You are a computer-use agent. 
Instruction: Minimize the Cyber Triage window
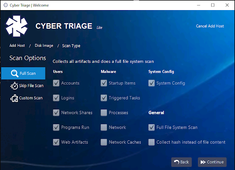click(199, 5)
